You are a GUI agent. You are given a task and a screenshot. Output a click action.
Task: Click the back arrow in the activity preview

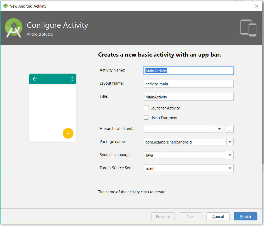click(35, 79)
